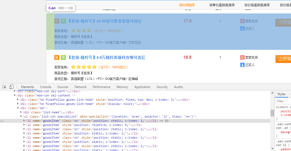Click the Styles Filter input field
The image size is (291, 151).
tap(283, 101)
